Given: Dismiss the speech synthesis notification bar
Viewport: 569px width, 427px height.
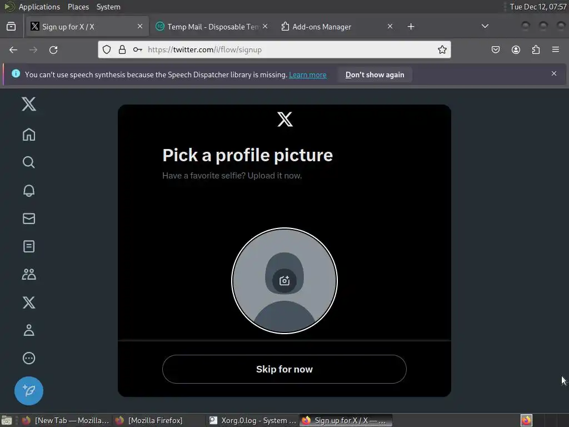Looking at the screenshot, I should 554,73.
